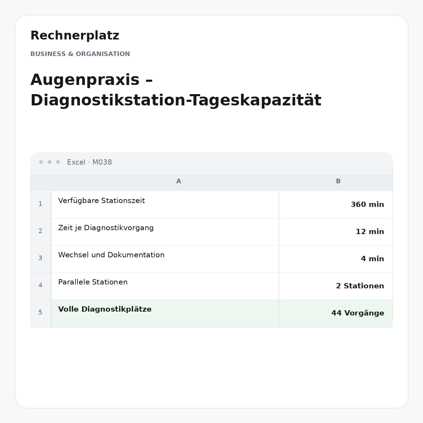Click the 'Augenpraxis – Diagnostikstation-Tageskapazität' heading
Screen dimensions: 423x423
click(x=176, y=90)
